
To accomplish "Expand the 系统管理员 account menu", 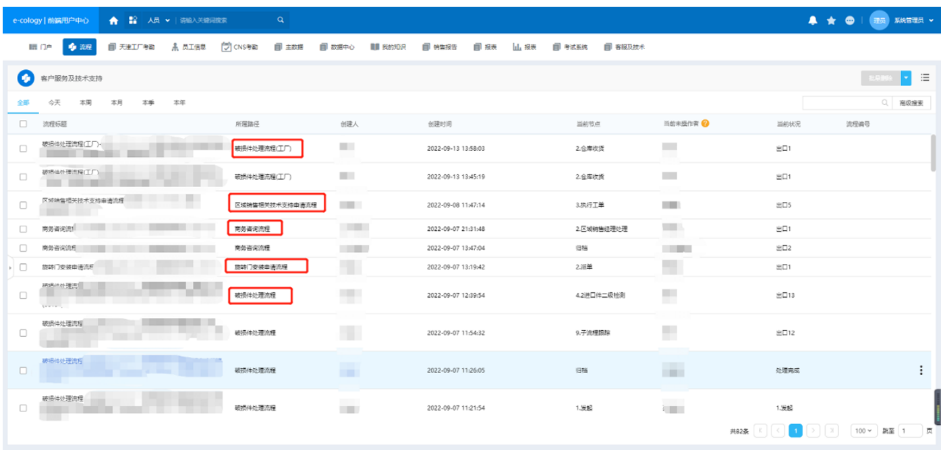I will click(x=914, y=21).
